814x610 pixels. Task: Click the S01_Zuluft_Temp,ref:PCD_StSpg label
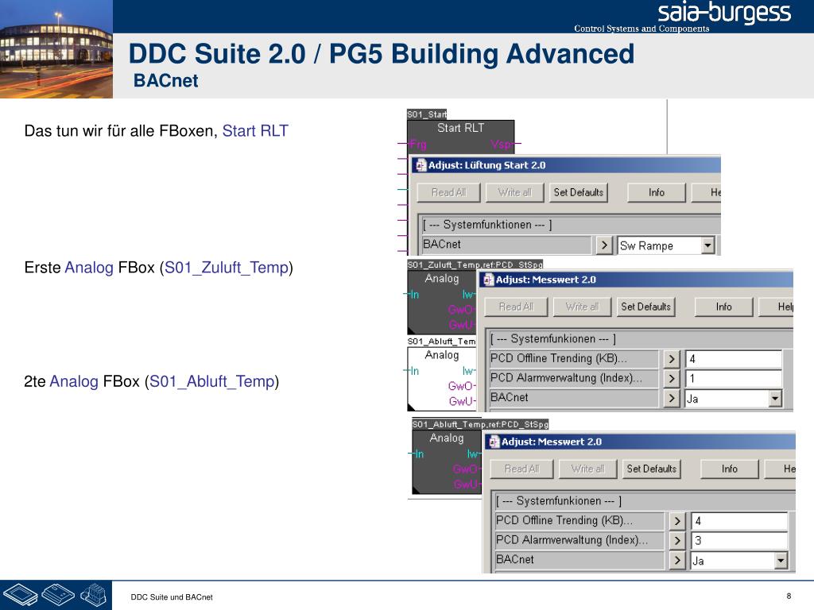(475, 264)
